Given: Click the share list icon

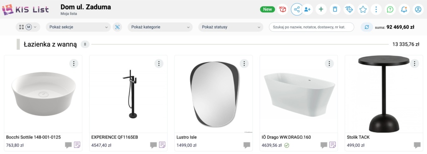Looking at the screenshot, I should click(297, 10).
